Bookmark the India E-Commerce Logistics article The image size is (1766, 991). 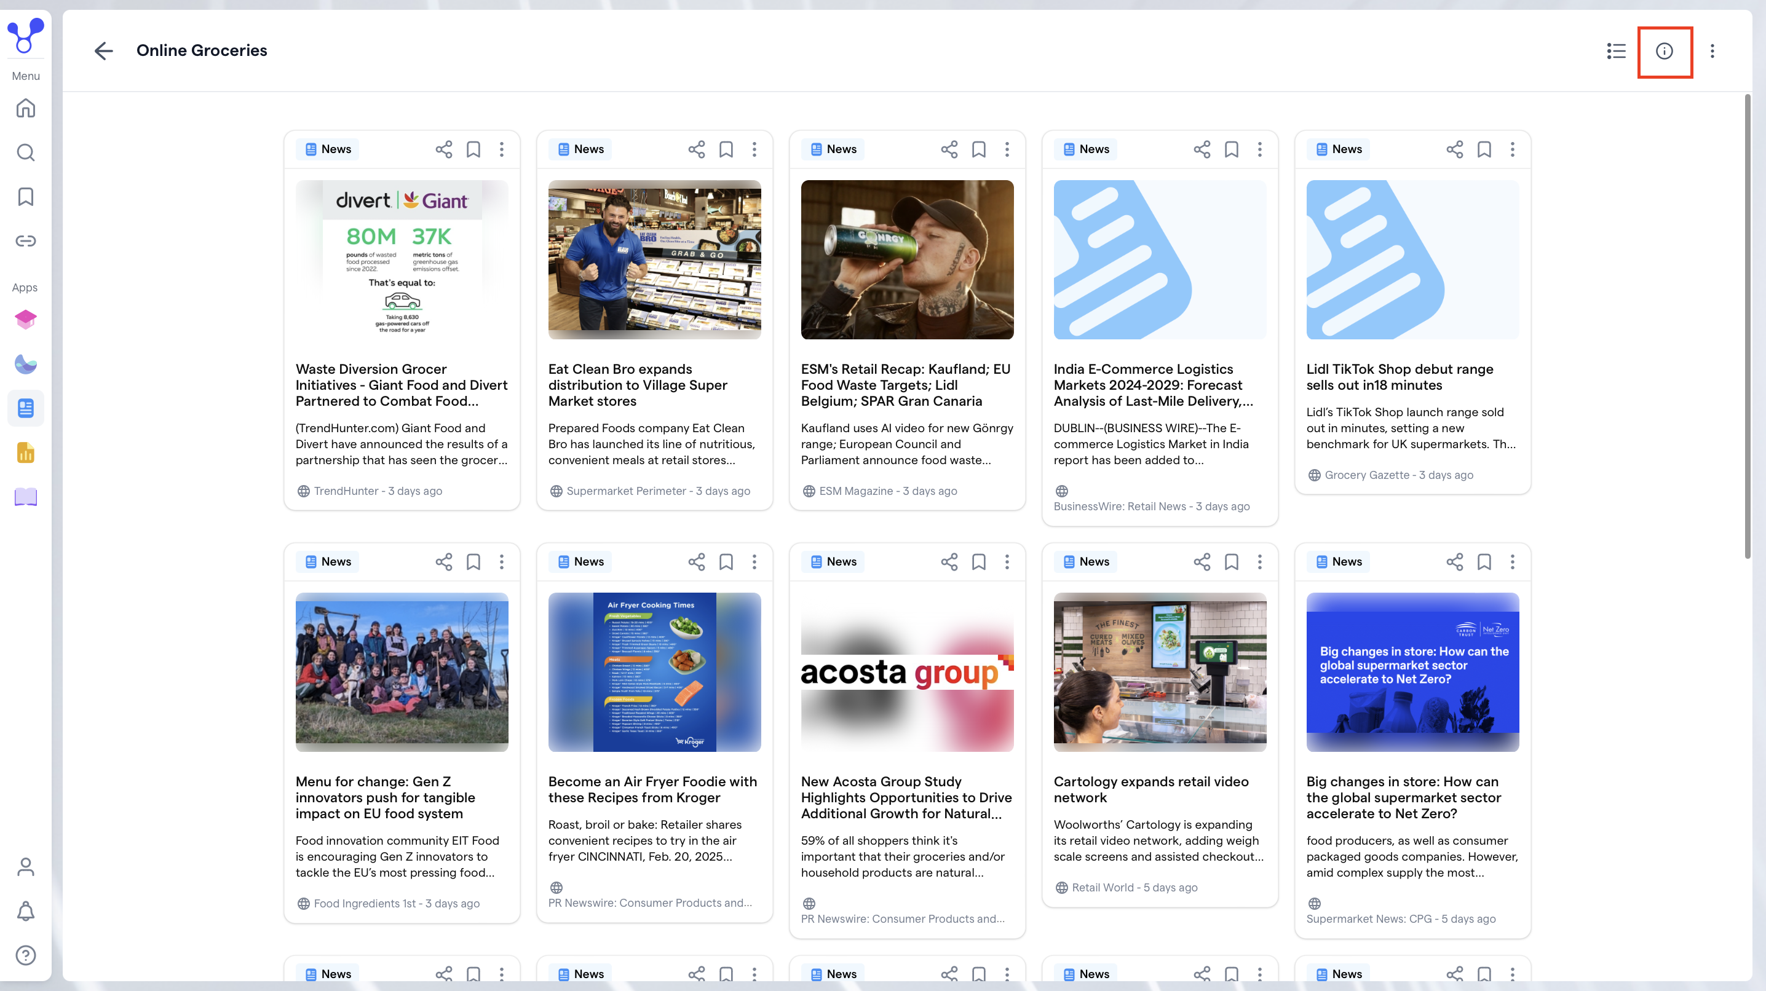pos(1231,149)
